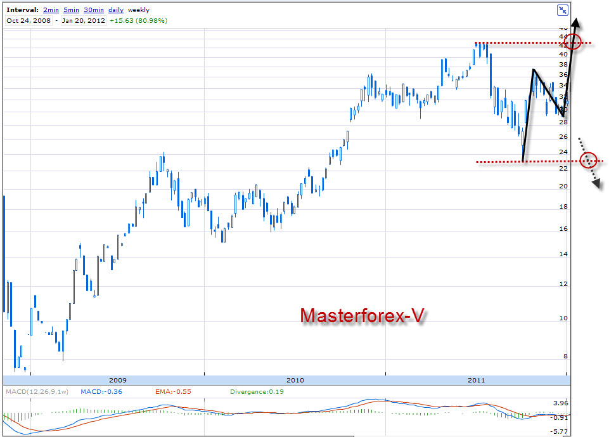616x437 pixels.
Task: Click the price axis label 10
Action: pos(563,318)
